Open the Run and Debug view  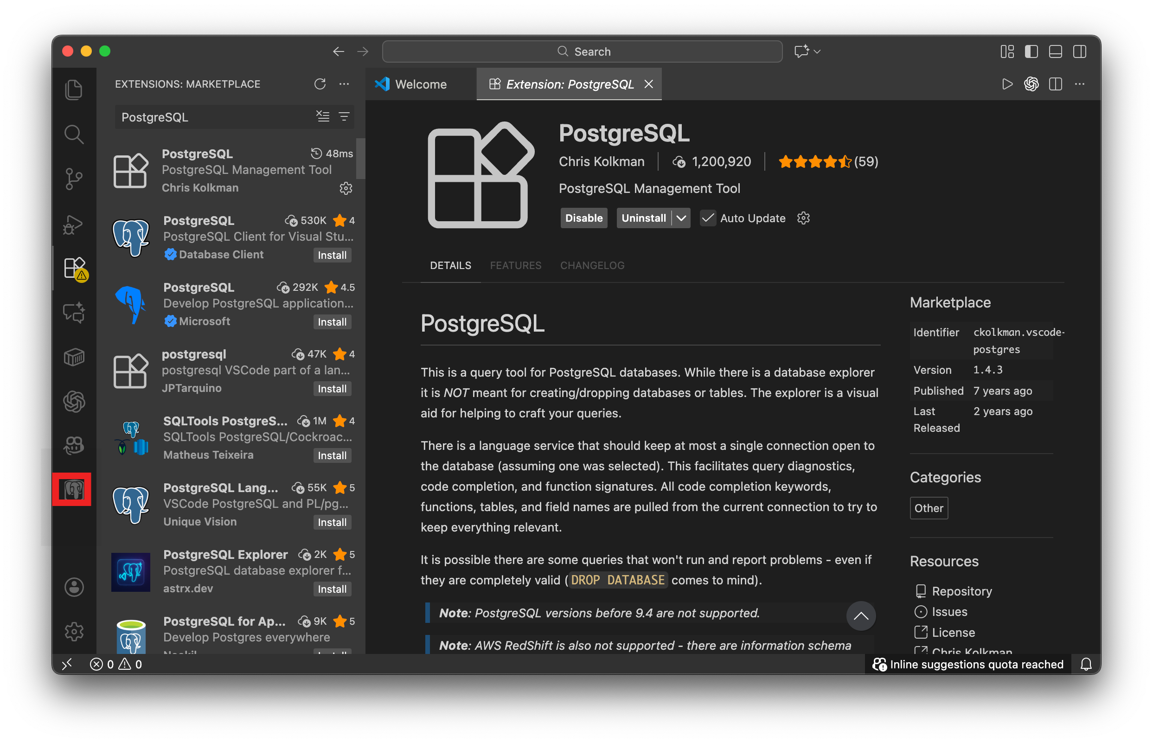click(73, 224)
